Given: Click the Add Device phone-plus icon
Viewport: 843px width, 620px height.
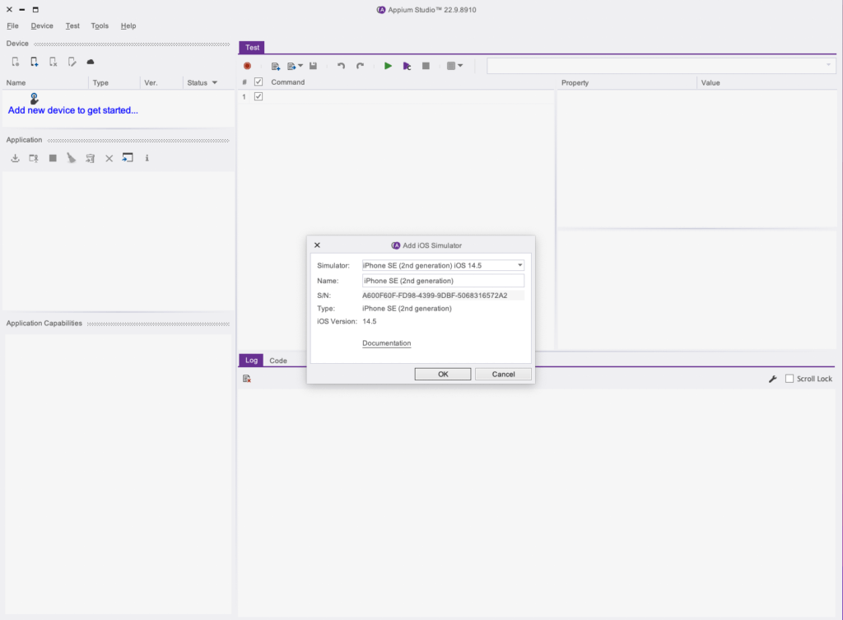Looking at the screenshot, I should coord(34,62).
